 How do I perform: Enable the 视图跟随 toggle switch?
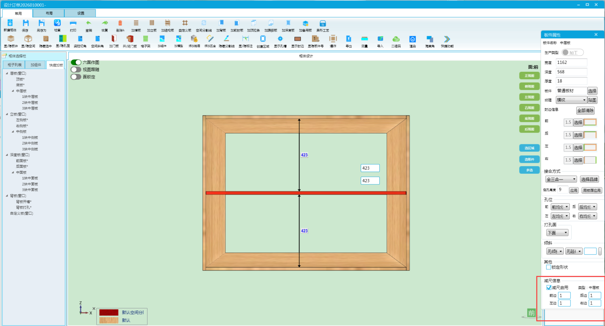tap(76, 70)
